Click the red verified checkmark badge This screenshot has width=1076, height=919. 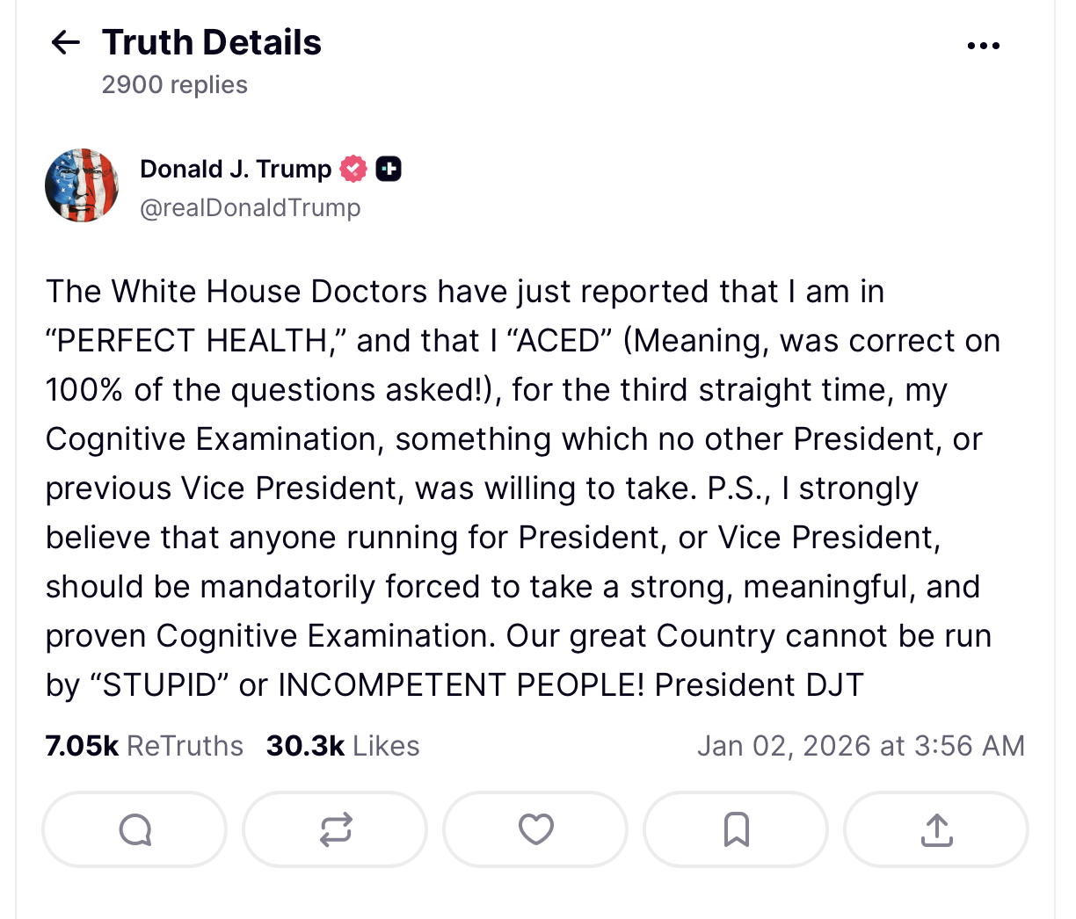click(353, 169)
